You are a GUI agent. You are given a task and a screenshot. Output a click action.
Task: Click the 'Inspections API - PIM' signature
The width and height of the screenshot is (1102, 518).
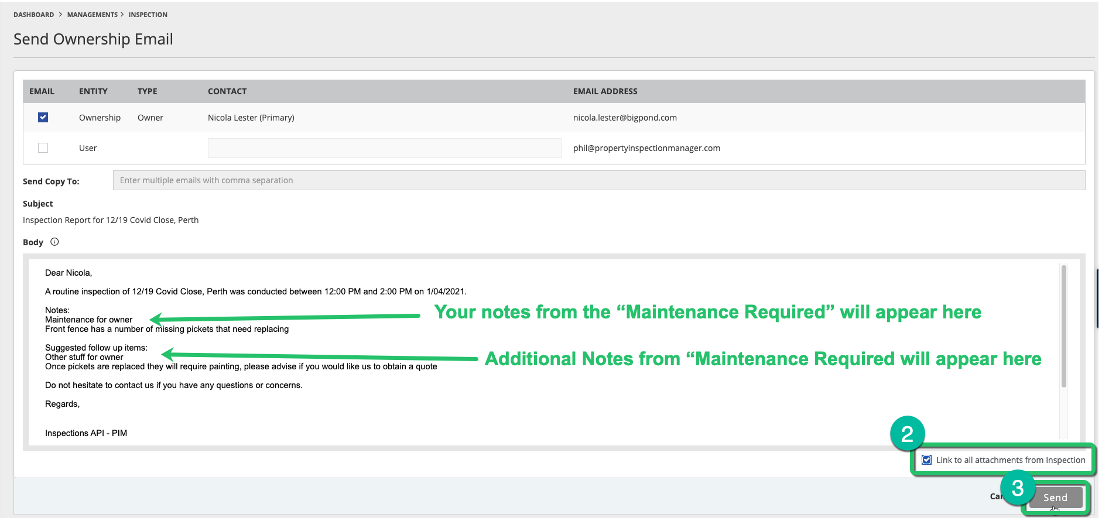pyautogui.click(x=86, y=433)
